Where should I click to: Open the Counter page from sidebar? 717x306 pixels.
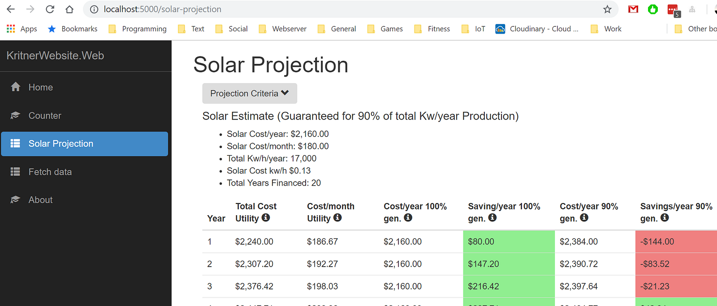coord(44,115)
